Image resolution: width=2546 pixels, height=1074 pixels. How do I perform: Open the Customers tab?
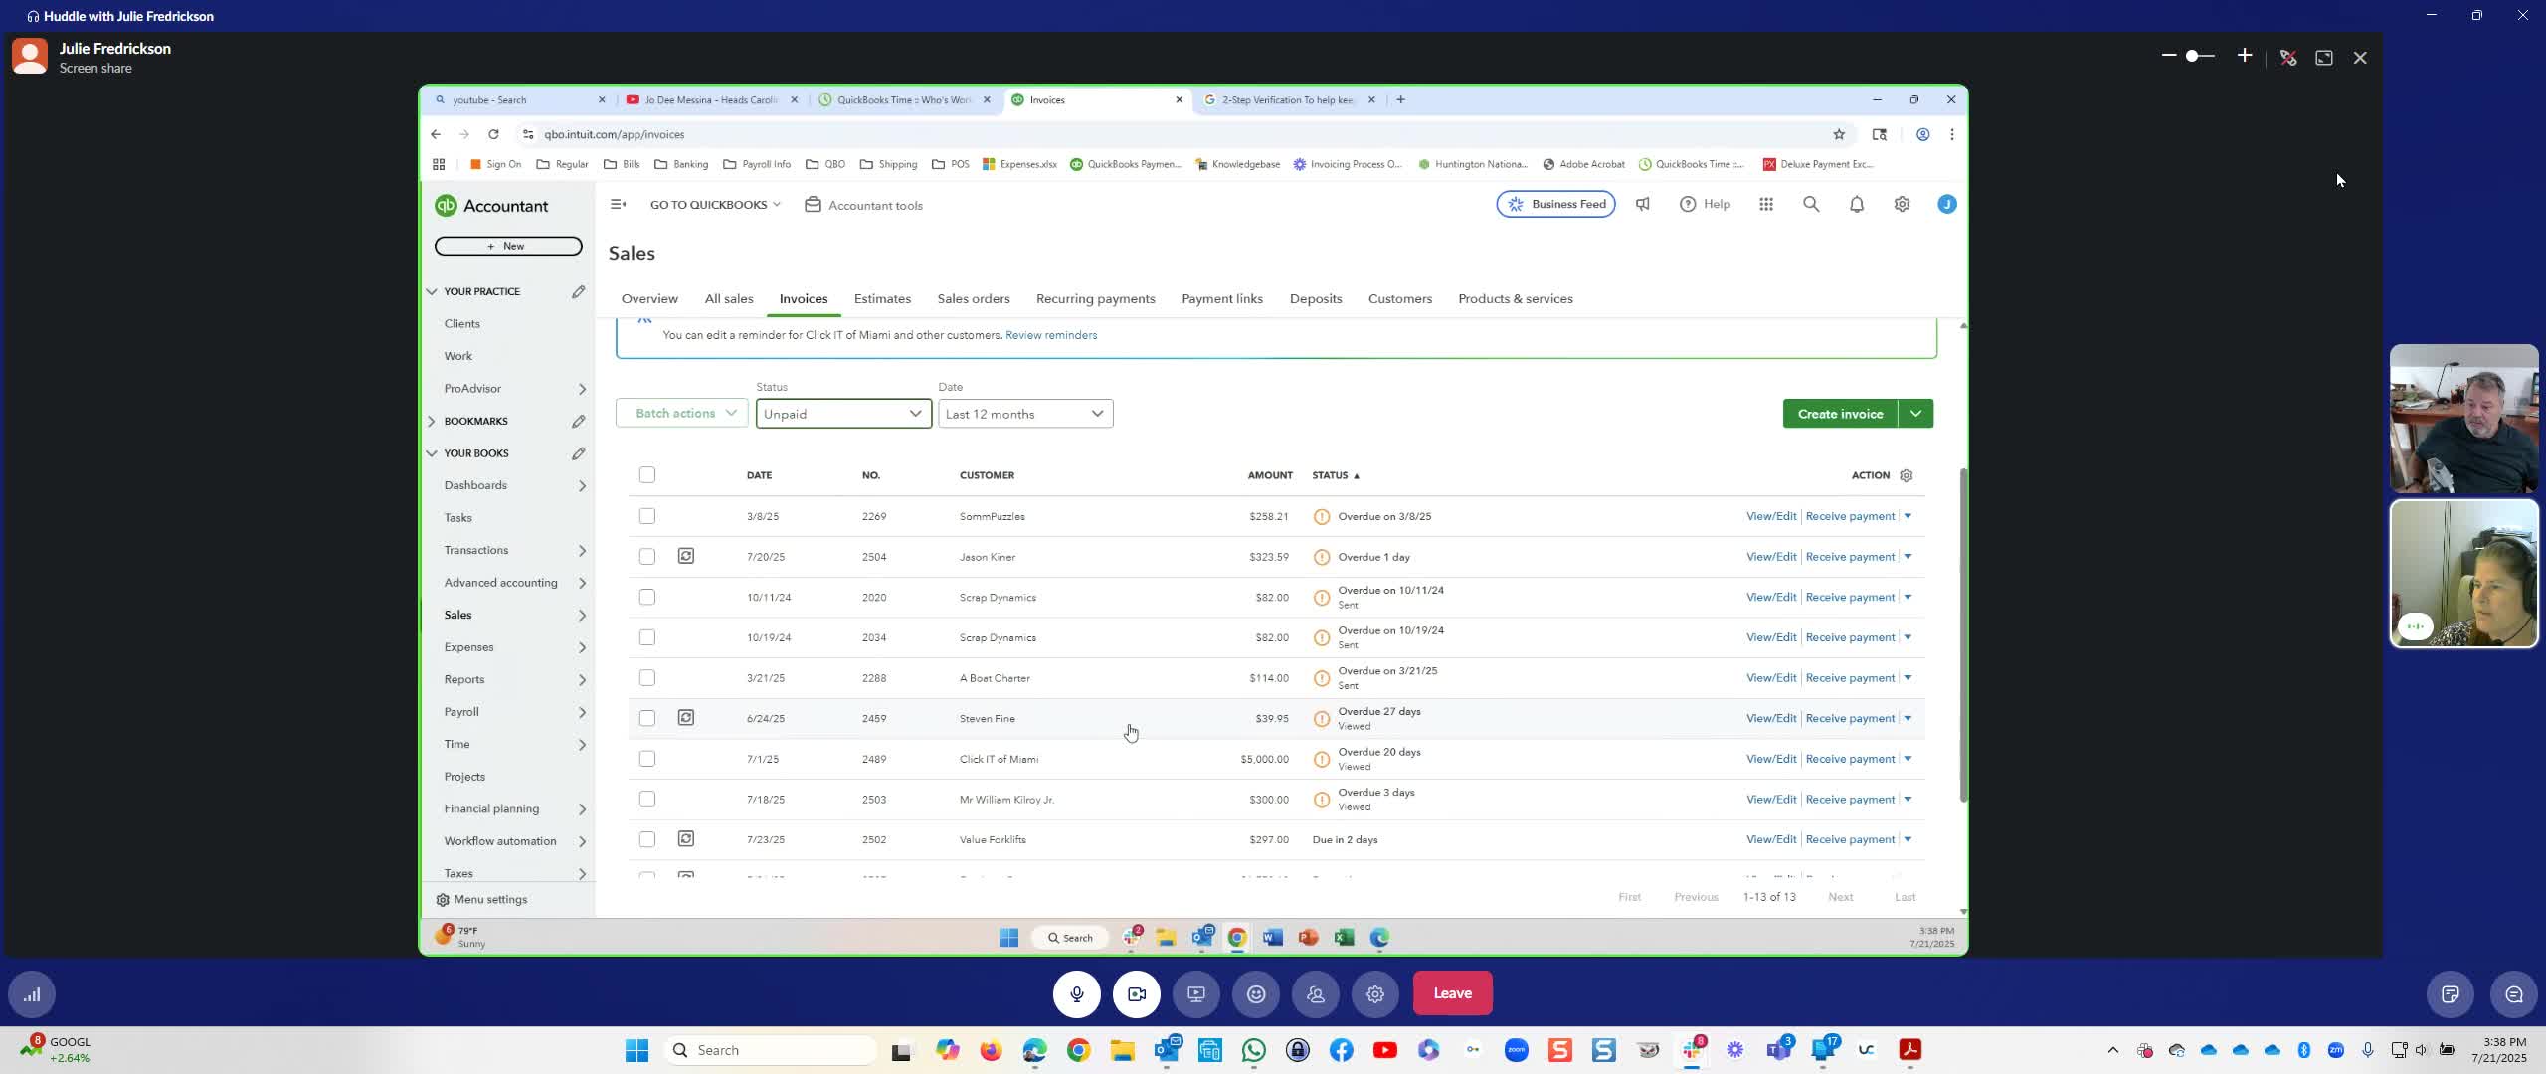tap(1399, 299)
